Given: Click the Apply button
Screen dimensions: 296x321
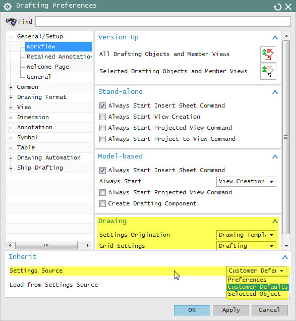Looking at the screenshot, I should pos(231,310).
